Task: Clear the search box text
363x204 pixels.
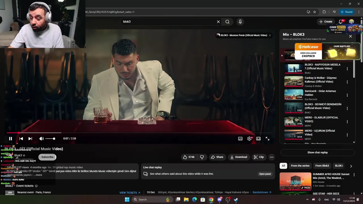Action: [x=218, y=22]
